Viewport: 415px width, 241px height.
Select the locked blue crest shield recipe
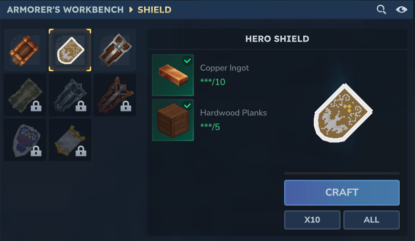click(x=25, y=140)
